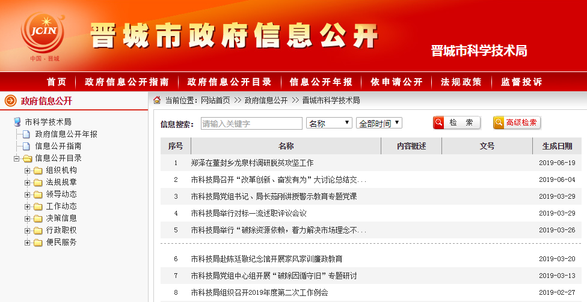Click folder icon beside 组织机构
This screenshot has height=302, width=587.
tap(38, 171)
